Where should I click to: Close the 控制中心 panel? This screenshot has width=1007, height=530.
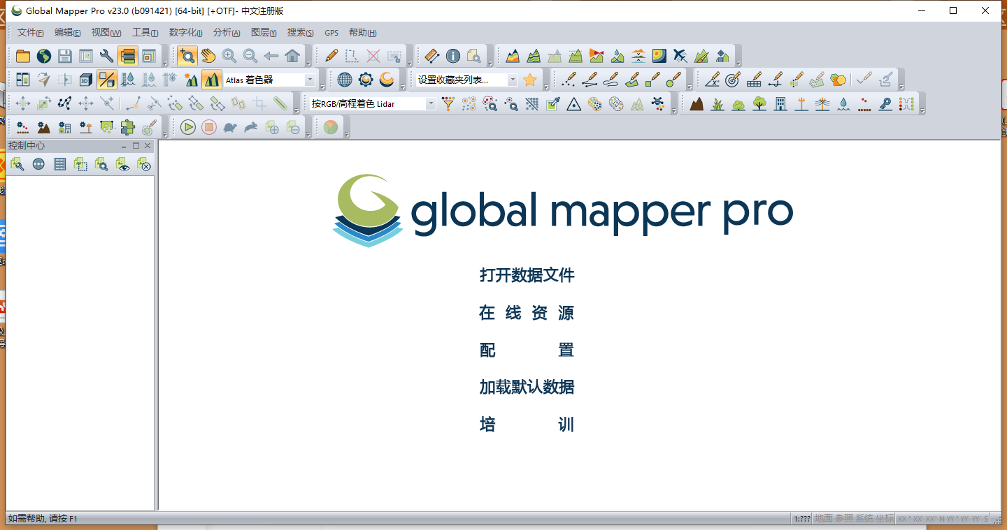[148, 146]
